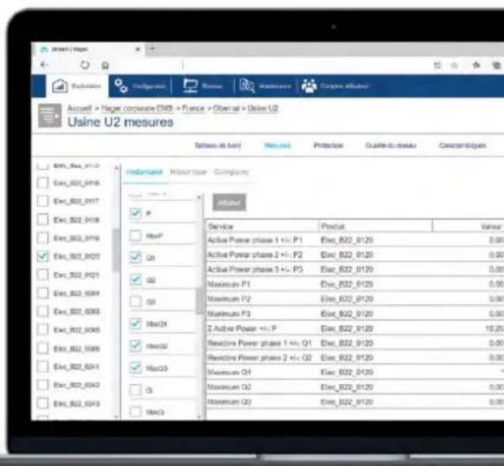
Task: Enable the Q measurement checkbox below MaxQ3
Action: [135, 389]
